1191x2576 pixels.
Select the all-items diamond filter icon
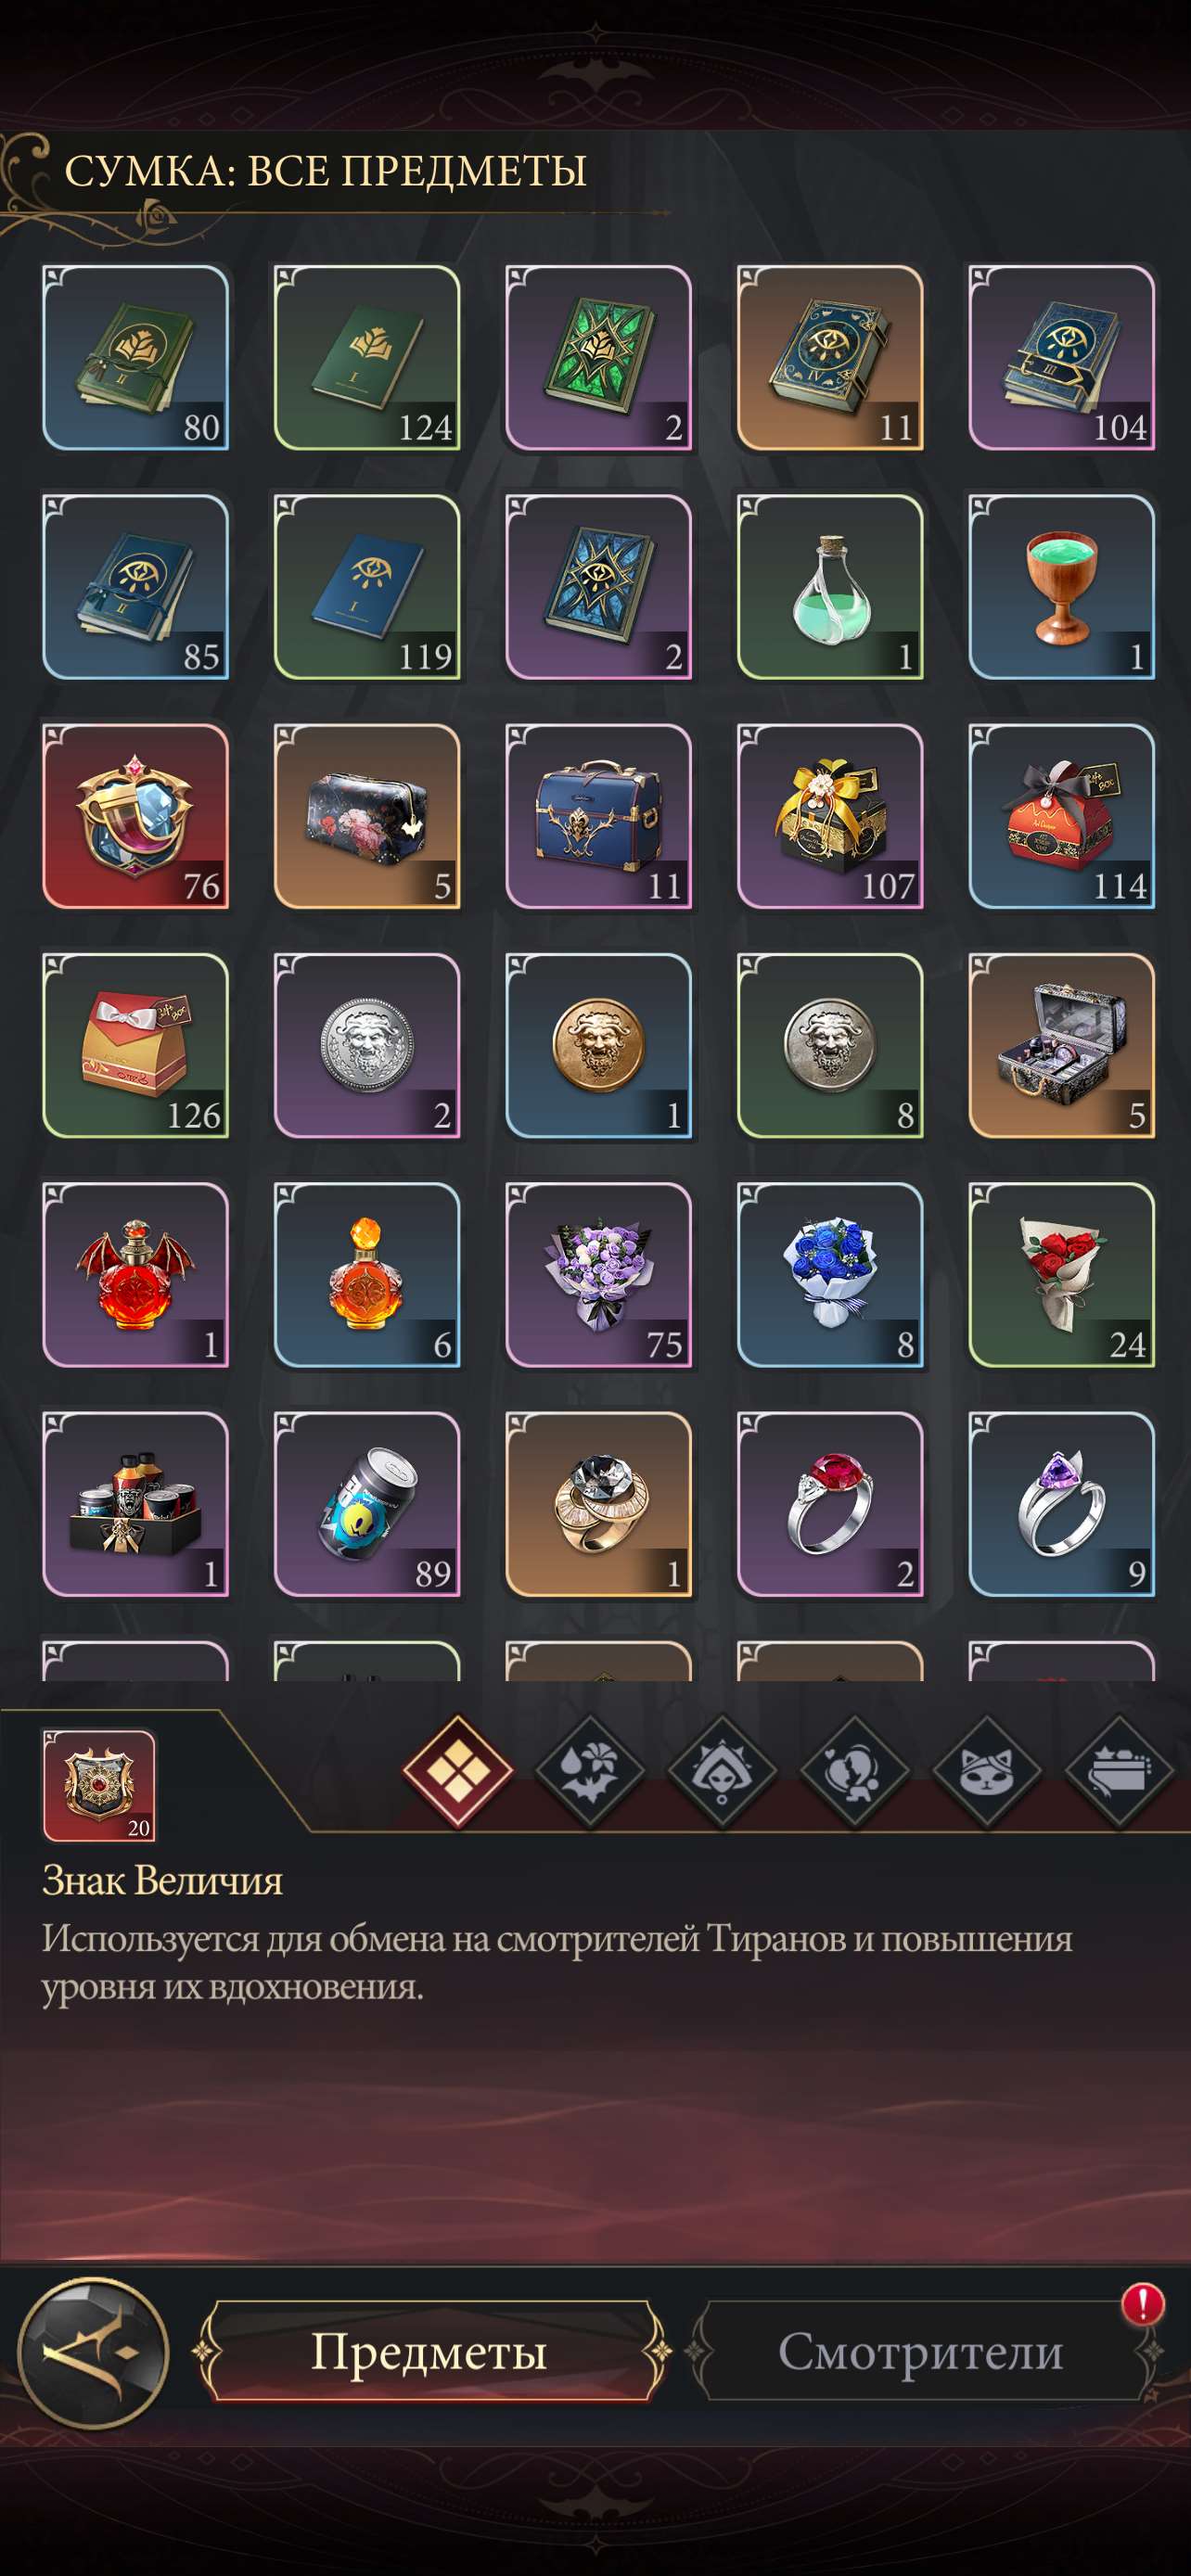click(458, 1771)
